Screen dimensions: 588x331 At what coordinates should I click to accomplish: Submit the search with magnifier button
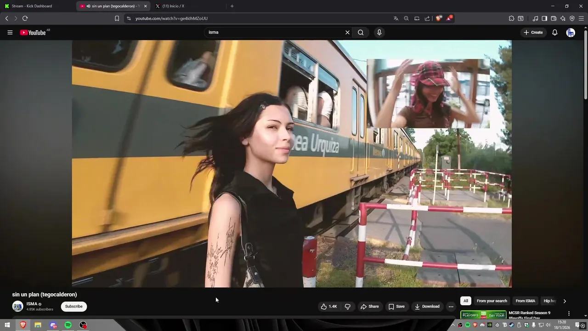click(361, 32)
